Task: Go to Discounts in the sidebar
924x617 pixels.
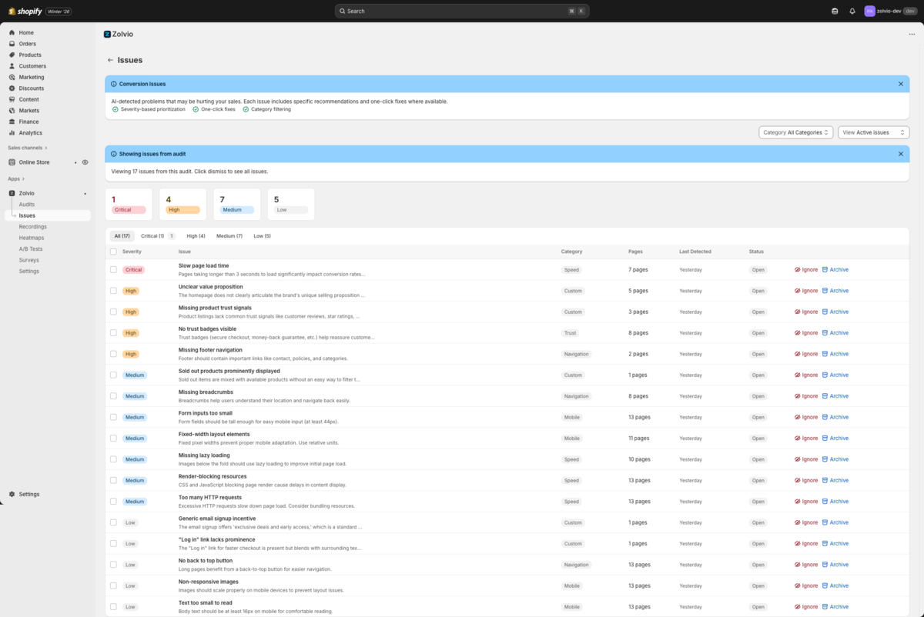Action: click(32, 88)
